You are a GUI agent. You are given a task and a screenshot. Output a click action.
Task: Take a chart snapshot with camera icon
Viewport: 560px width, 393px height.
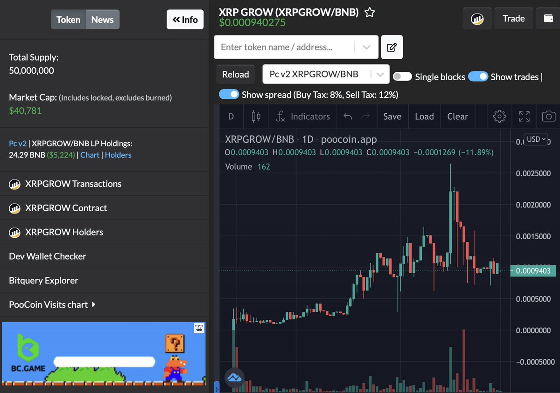(549, 117)
